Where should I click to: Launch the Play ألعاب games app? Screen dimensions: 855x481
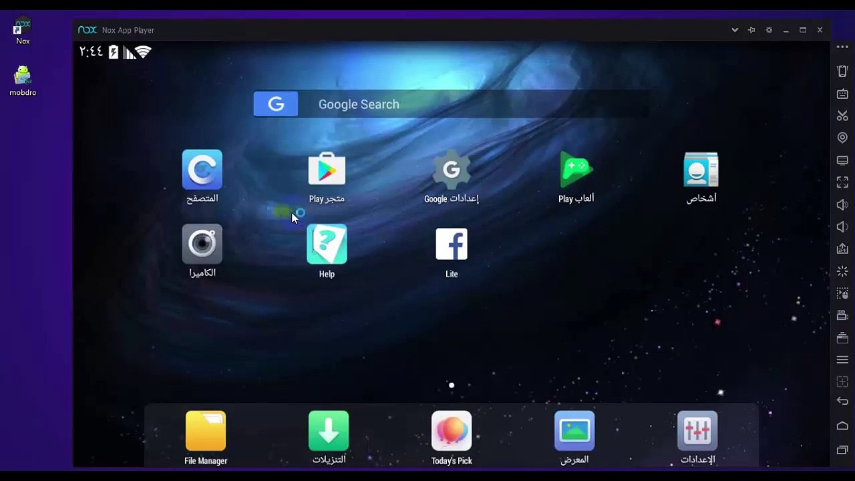[x=576, y=170]
